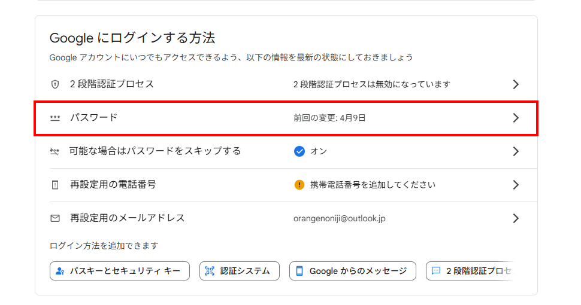The height and width of the screenshot is (305, 581).
Task: Click the phone icon in Google からのメッセージ
Action: tap(299, 271)
